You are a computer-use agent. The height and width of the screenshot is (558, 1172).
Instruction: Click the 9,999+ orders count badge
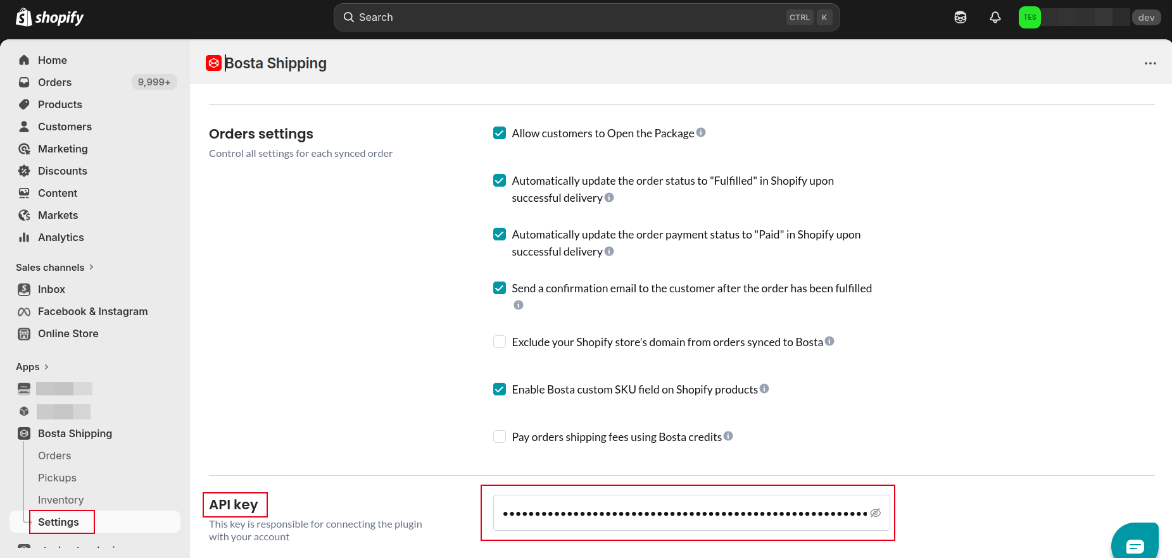154,82
